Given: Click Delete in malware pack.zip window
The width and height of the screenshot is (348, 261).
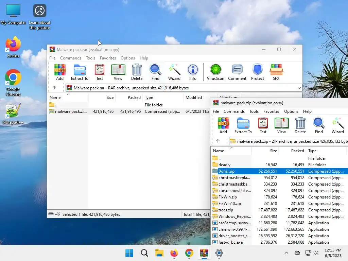Looking at the screenshot, I should point(300,126).
